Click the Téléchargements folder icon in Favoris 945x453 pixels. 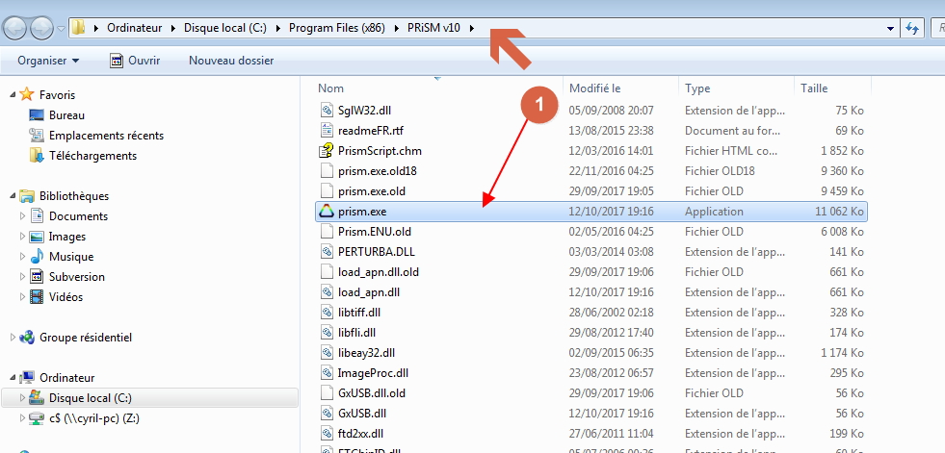[x=37, y=156]
